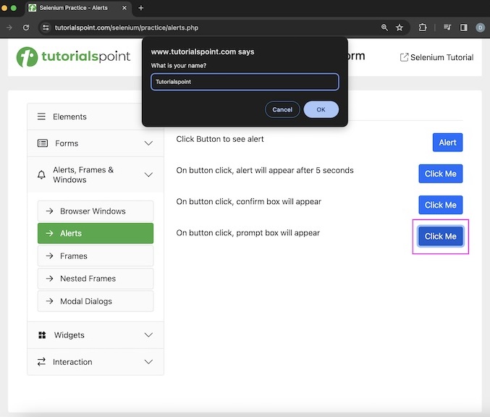Click the name input field in the prompt

coord(245,82)
